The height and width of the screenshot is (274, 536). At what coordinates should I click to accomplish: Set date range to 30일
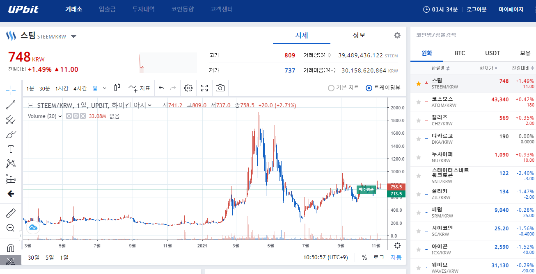point(33,257)
